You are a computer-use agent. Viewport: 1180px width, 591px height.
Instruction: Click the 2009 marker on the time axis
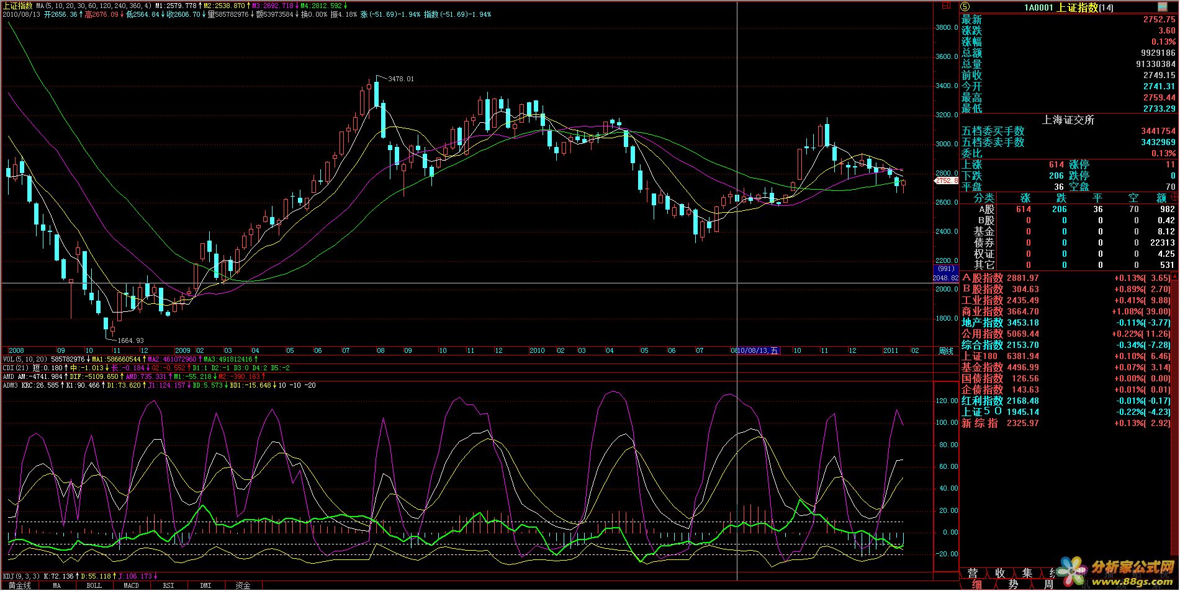[x=182, y=351]
